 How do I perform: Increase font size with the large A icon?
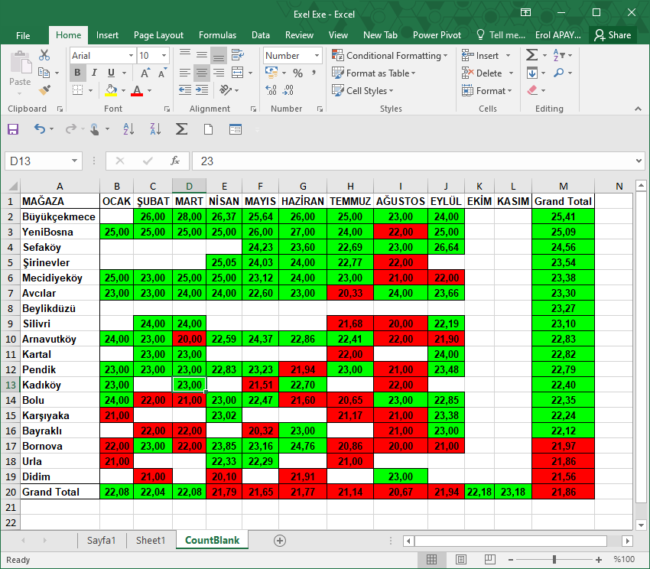tap(145, 73)
